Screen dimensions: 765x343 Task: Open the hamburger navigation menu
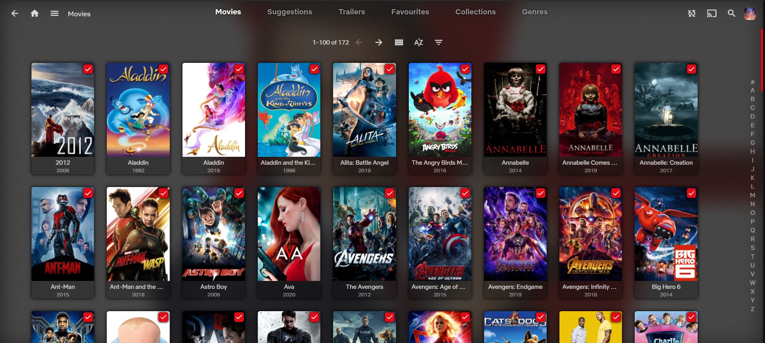pyautogui.click(x=55, y=14)
